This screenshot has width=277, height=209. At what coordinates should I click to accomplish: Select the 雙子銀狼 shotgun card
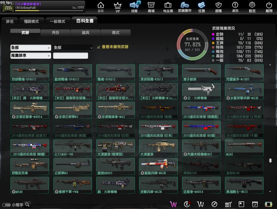point(201,73)
